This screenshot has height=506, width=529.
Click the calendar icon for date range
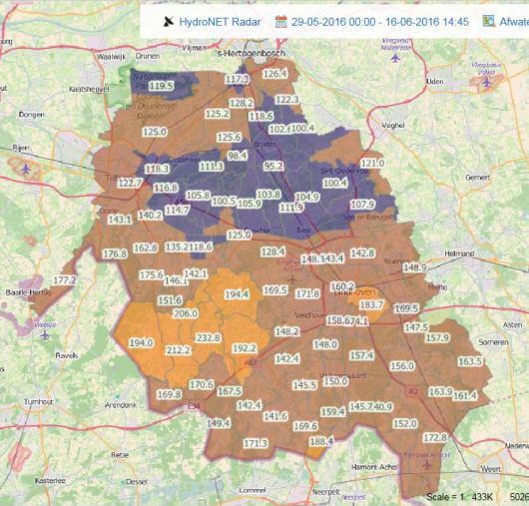(x=281, y=22)
